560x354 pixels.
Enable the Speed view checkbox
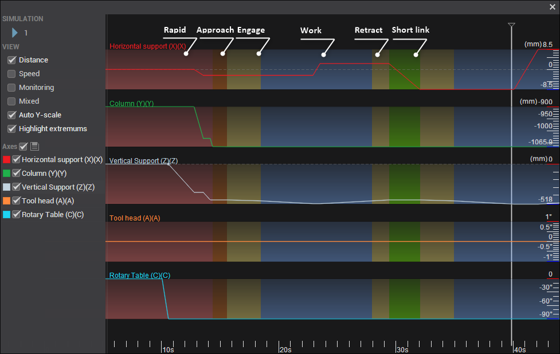tap(11, 74)
